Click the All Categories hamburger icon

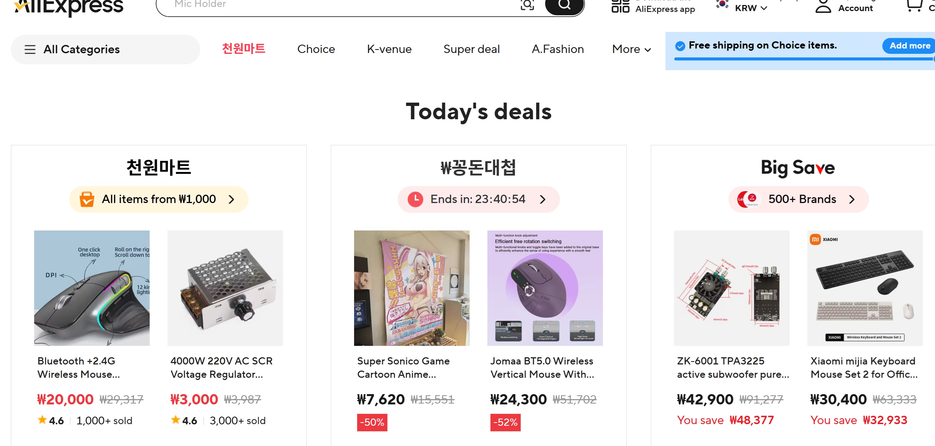coord(30,49)
